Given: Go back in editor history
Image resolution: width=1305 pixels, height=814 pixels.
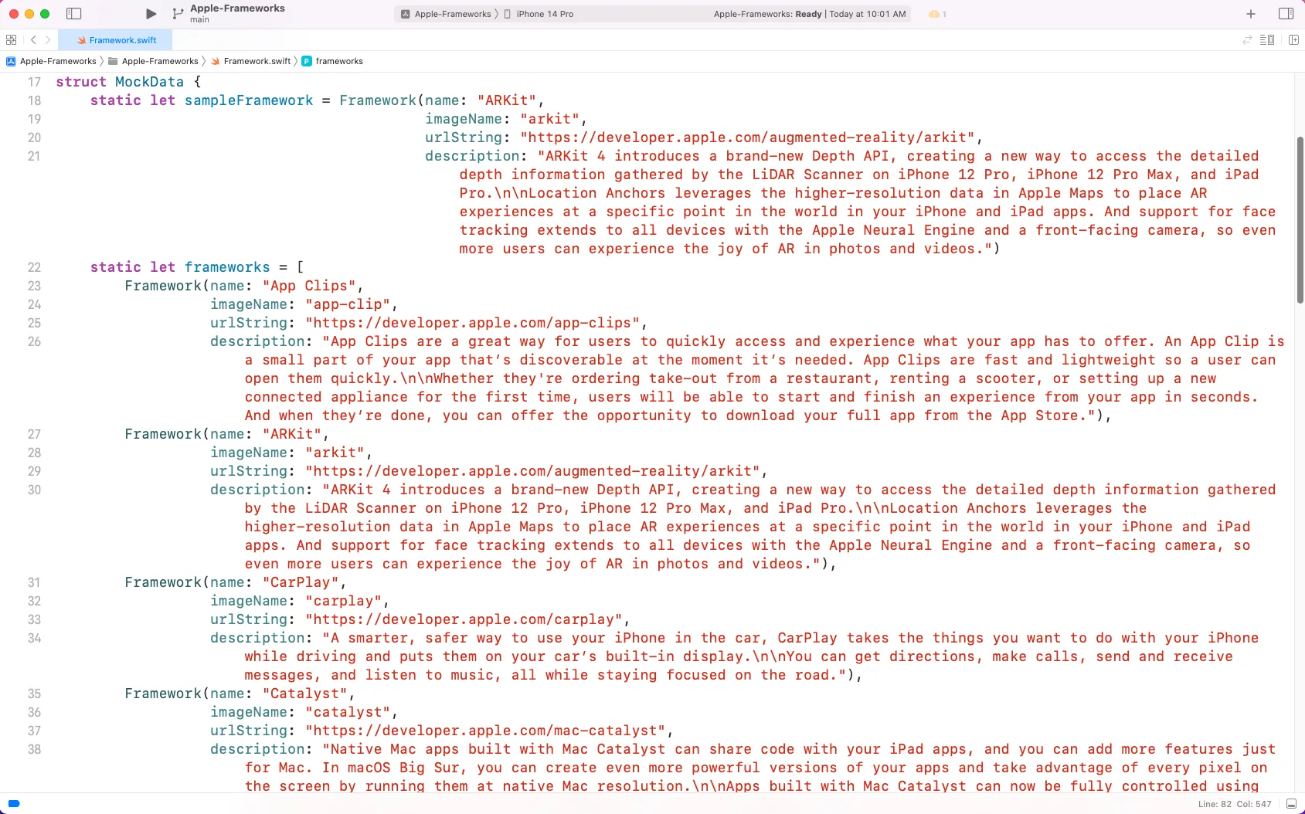Looking at the screenshot, I should pos(33,40).
